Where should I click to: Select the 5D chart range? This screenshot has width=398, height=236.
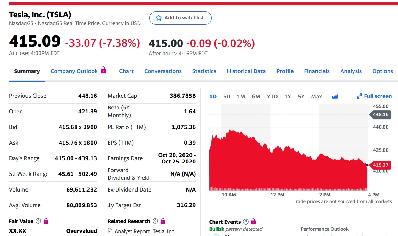point(227,97)
